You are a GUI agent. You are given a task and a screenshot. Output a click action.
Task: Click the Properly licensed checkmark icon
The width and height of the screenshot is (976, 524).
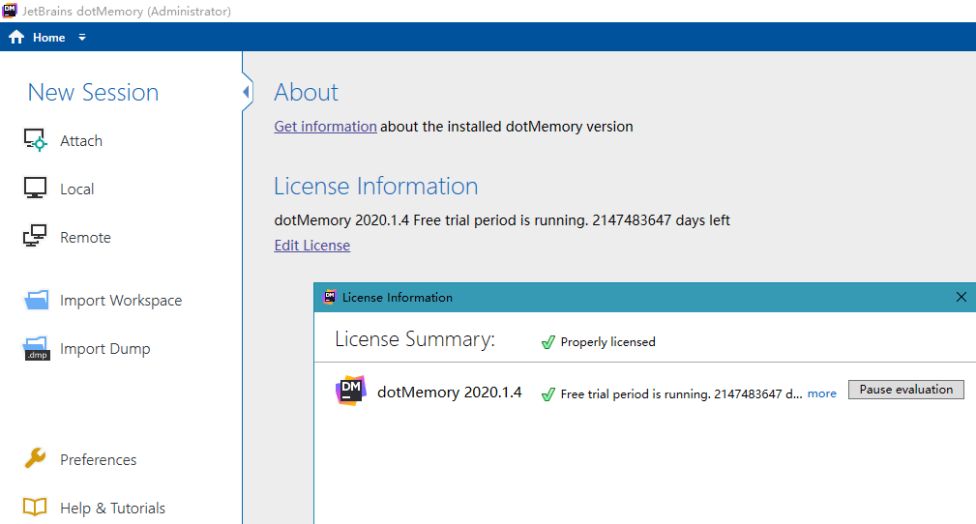[x=547, y=341]
